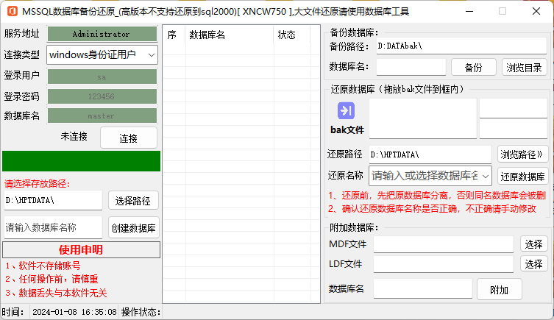554x320 pixels.
Task: Click the 请选择存放路径 red label
Action: 37,184
